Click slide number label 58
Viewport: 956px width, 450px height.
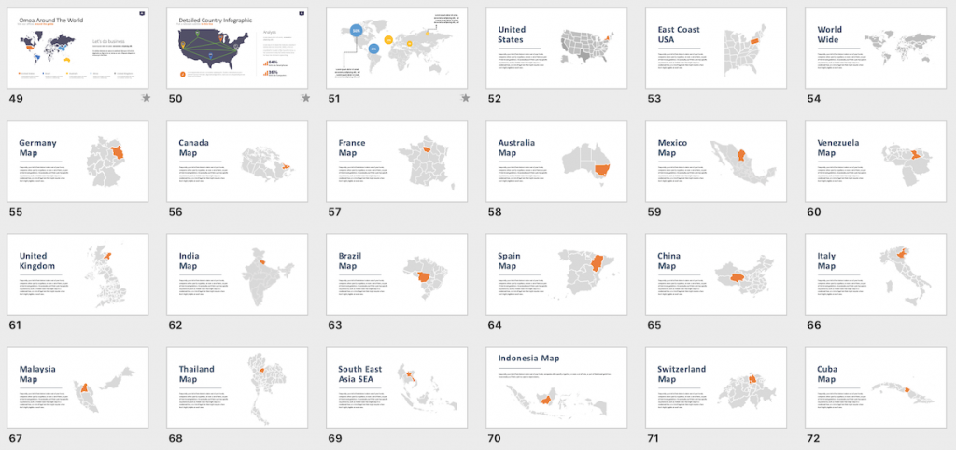click(x=494, y=212)
